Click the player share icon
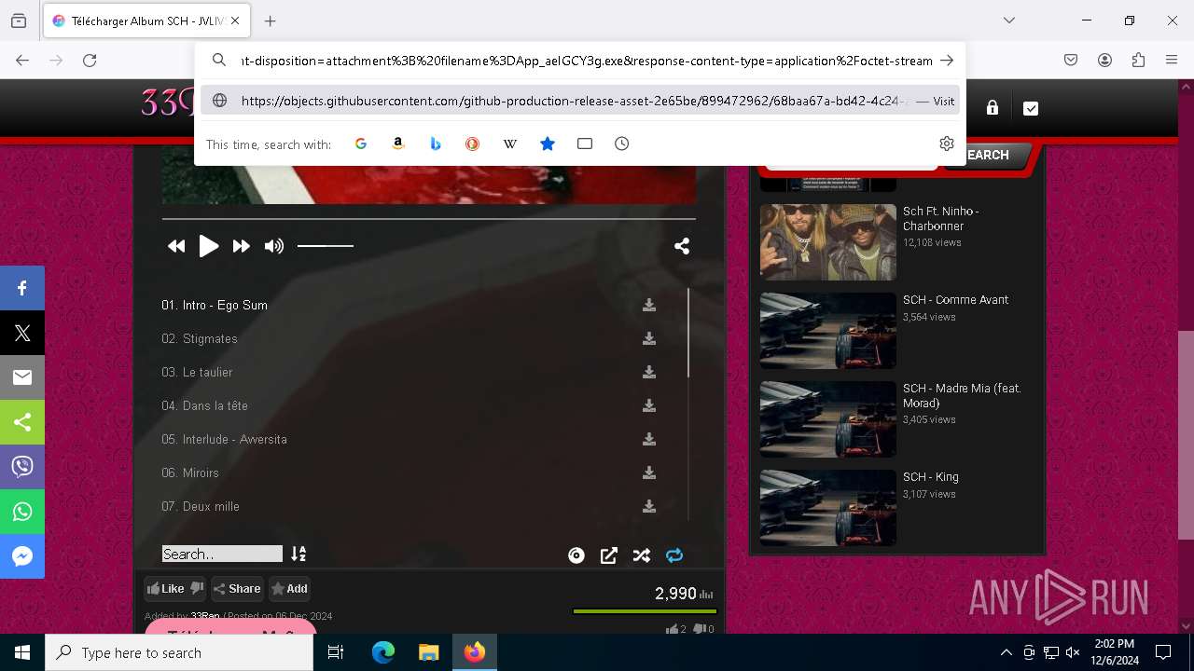This screenshot has height=671, width=1194. 682,246
